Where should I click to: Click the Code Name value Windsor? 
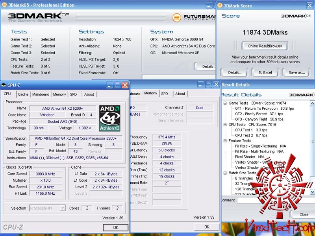click(x=47, y=115)
